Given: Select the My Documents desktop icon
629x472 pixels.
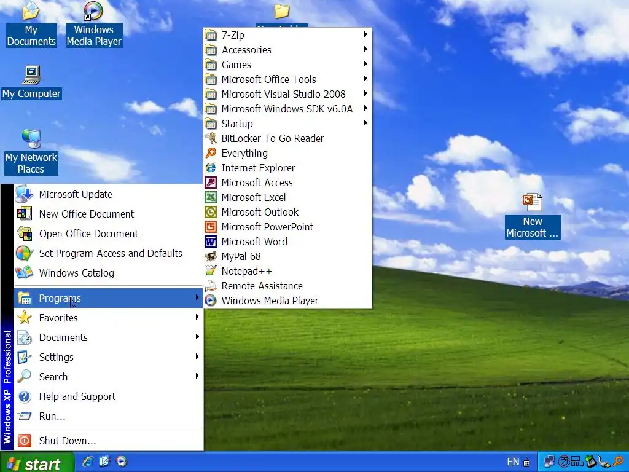Looking at the screenshot, I should tap(31, 25).
